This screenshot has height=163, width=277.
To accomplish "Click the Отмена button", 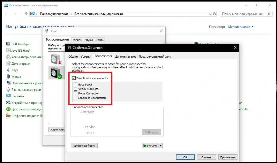I will point(206,157).
